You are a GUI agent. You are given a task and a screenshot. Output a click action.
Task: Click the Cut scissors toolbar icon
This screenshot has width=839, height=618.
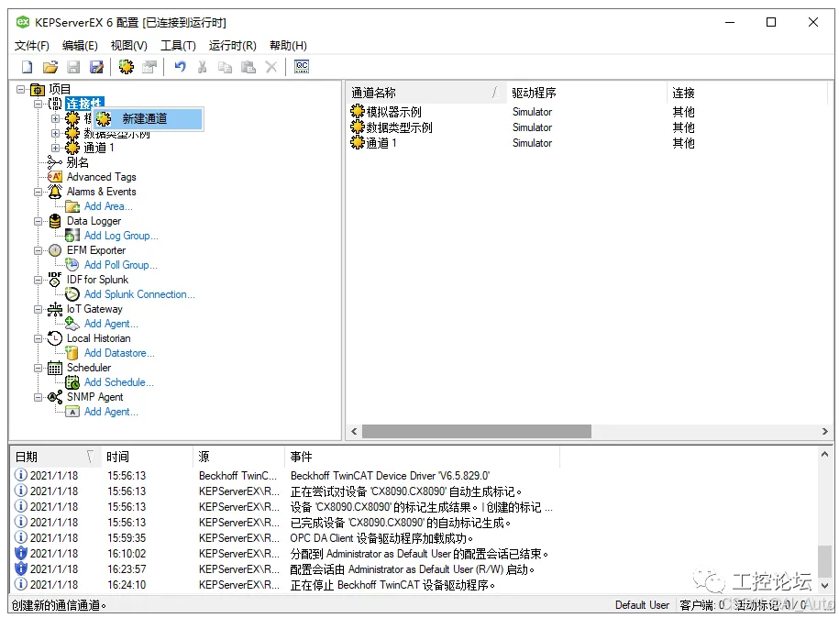point(203,67)
